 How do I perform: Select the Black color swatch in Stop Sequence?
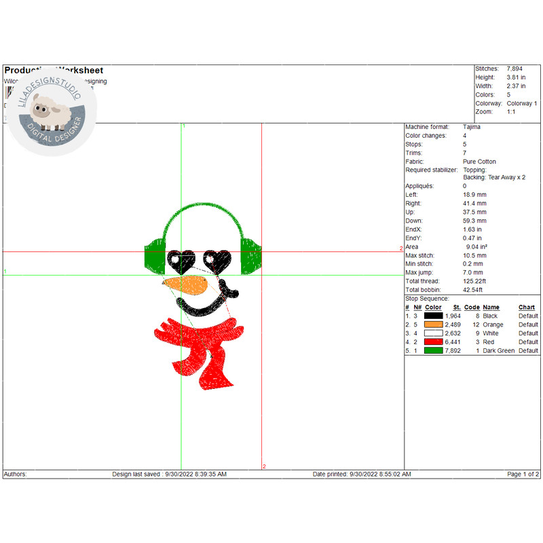435,316
